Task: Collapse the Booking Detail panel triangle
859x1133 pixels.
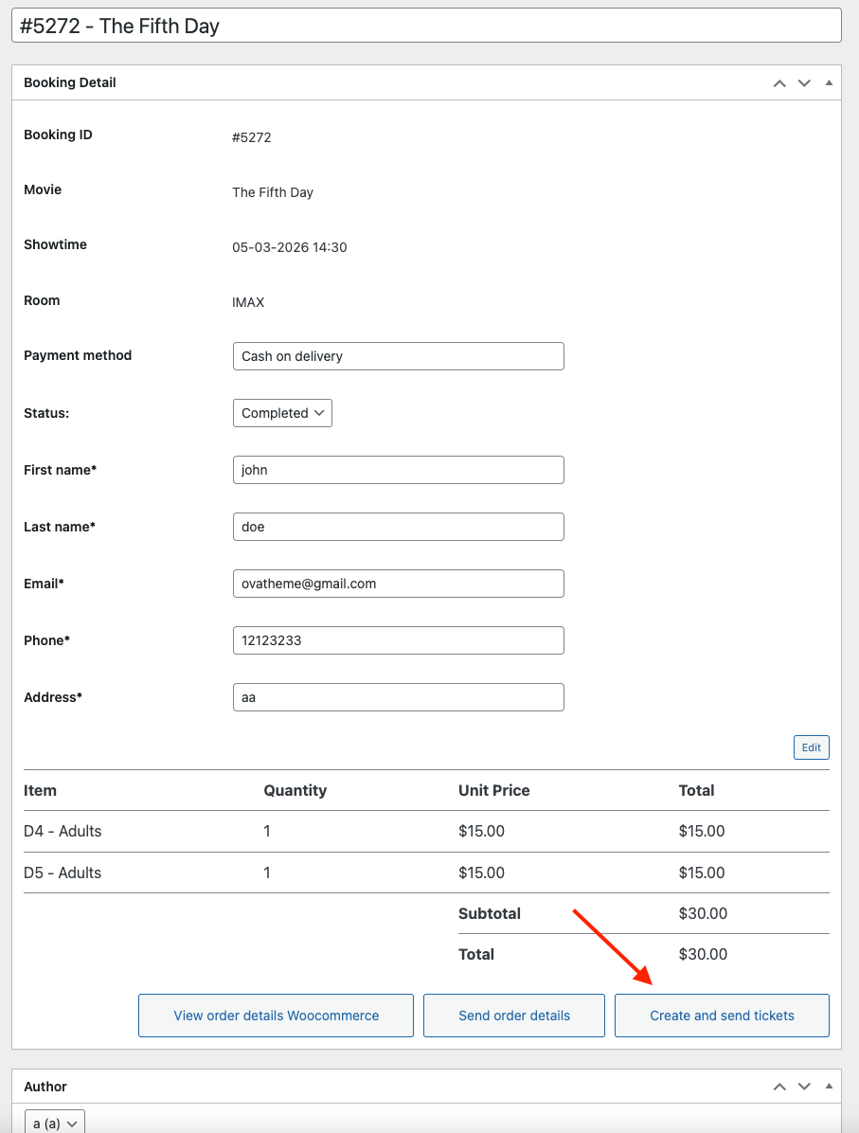Action: 829,83
